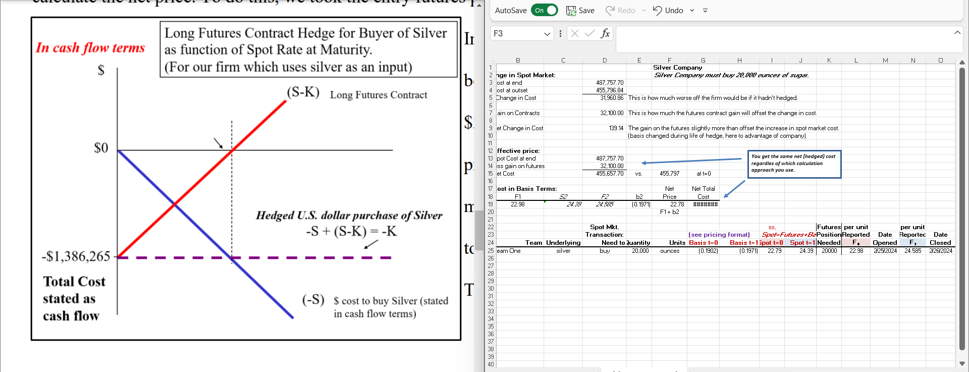Click 'In cash flow terms' red heading
Image resolution: width=969 pixels, height=372 pixels.
pyautogui.click(x=90, y=48)
